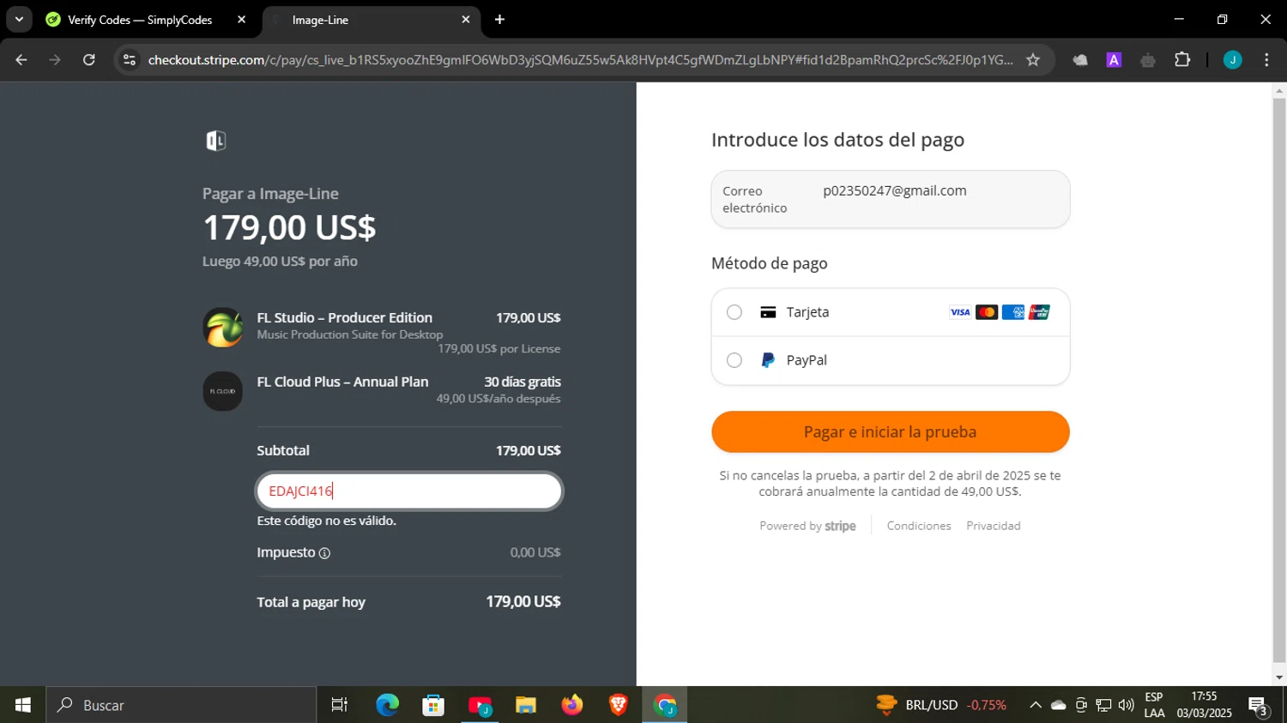Viewport: 1287px width, 723px height.
Task: Click the Chrome taskbar icon
Action: click(665, 705)
